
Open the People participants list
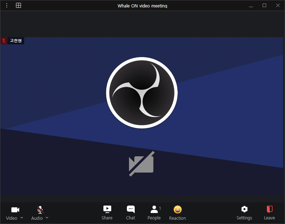click(x=154, y=213)
